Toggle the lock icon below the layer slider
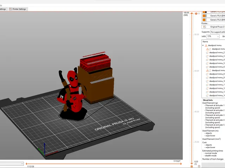 pos(192,166)
